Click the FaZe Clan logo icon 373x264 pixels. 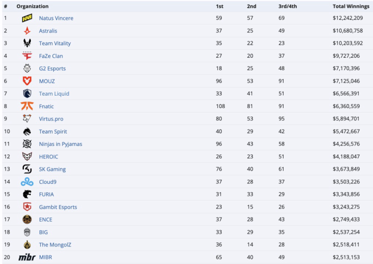pyautogui.click(x=27, y=56)
